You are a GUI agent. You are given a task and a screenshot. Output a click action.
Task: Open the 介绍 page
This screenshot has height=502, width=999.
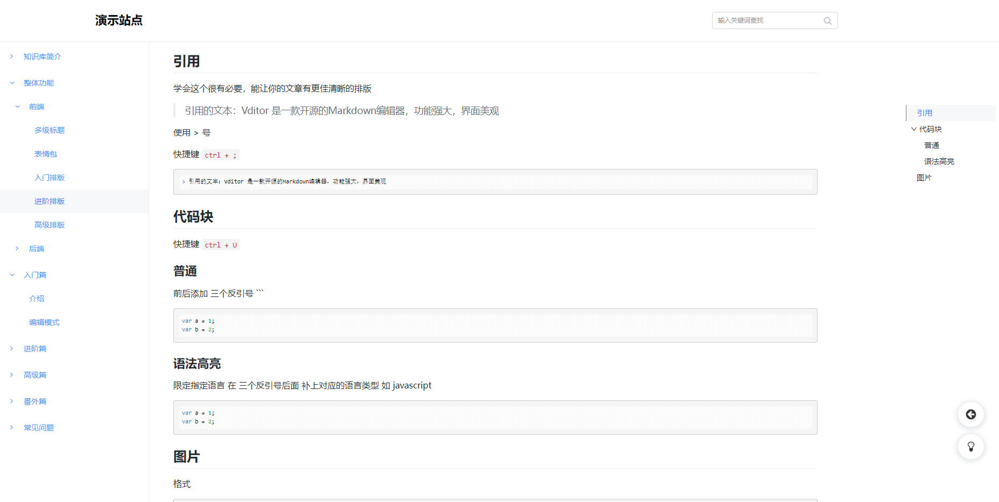coord(37,299)
